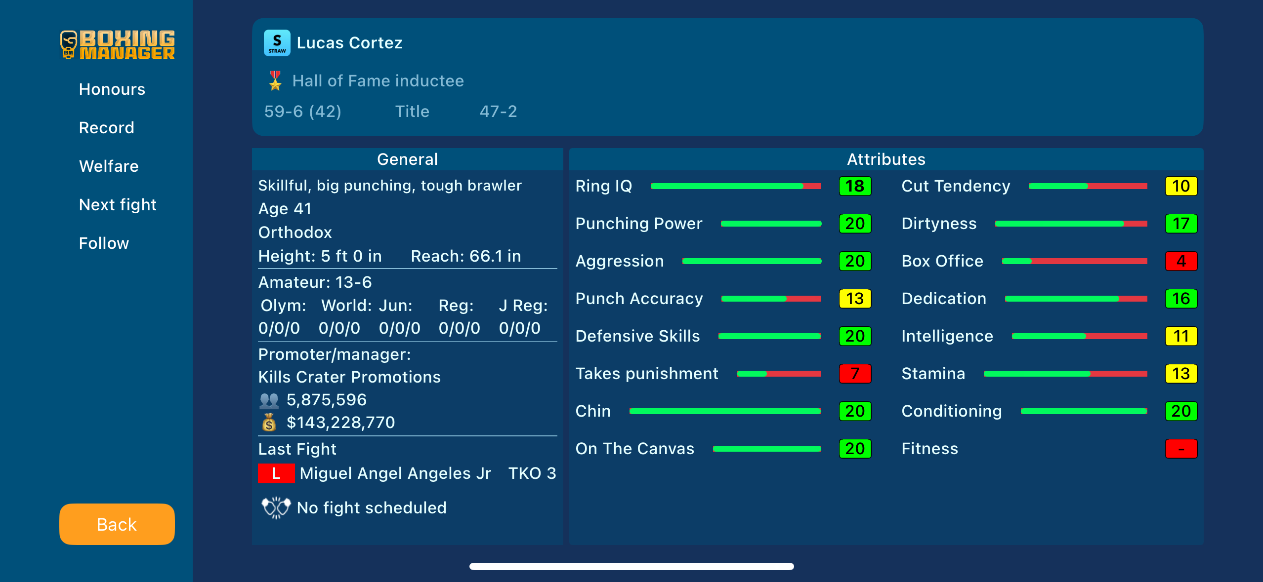
Task: Tap the Miguel Angel Angeles Jr fight entry
Action: pyautogui.click(x=395, y=473)
